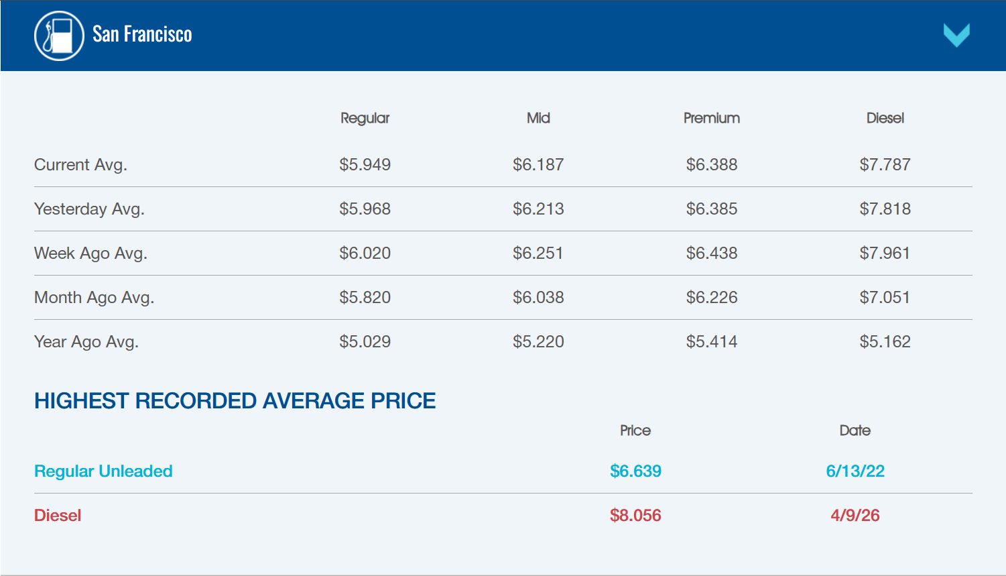Collapse the San Francisco section chevron
The width and height of the screenshot is (1006, 576).
(956, 36)
